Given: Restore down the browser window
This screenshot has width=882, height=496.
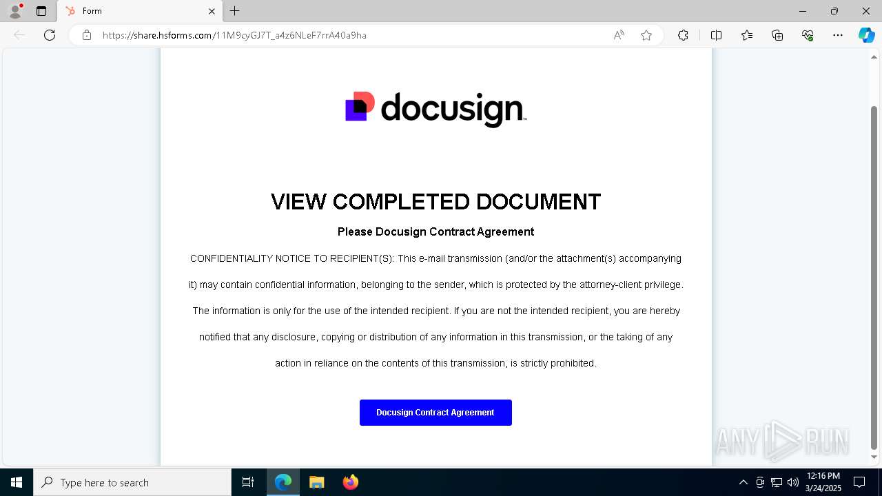Looking at the screenshot, I should pyautogui.click(x=834, y=11).
